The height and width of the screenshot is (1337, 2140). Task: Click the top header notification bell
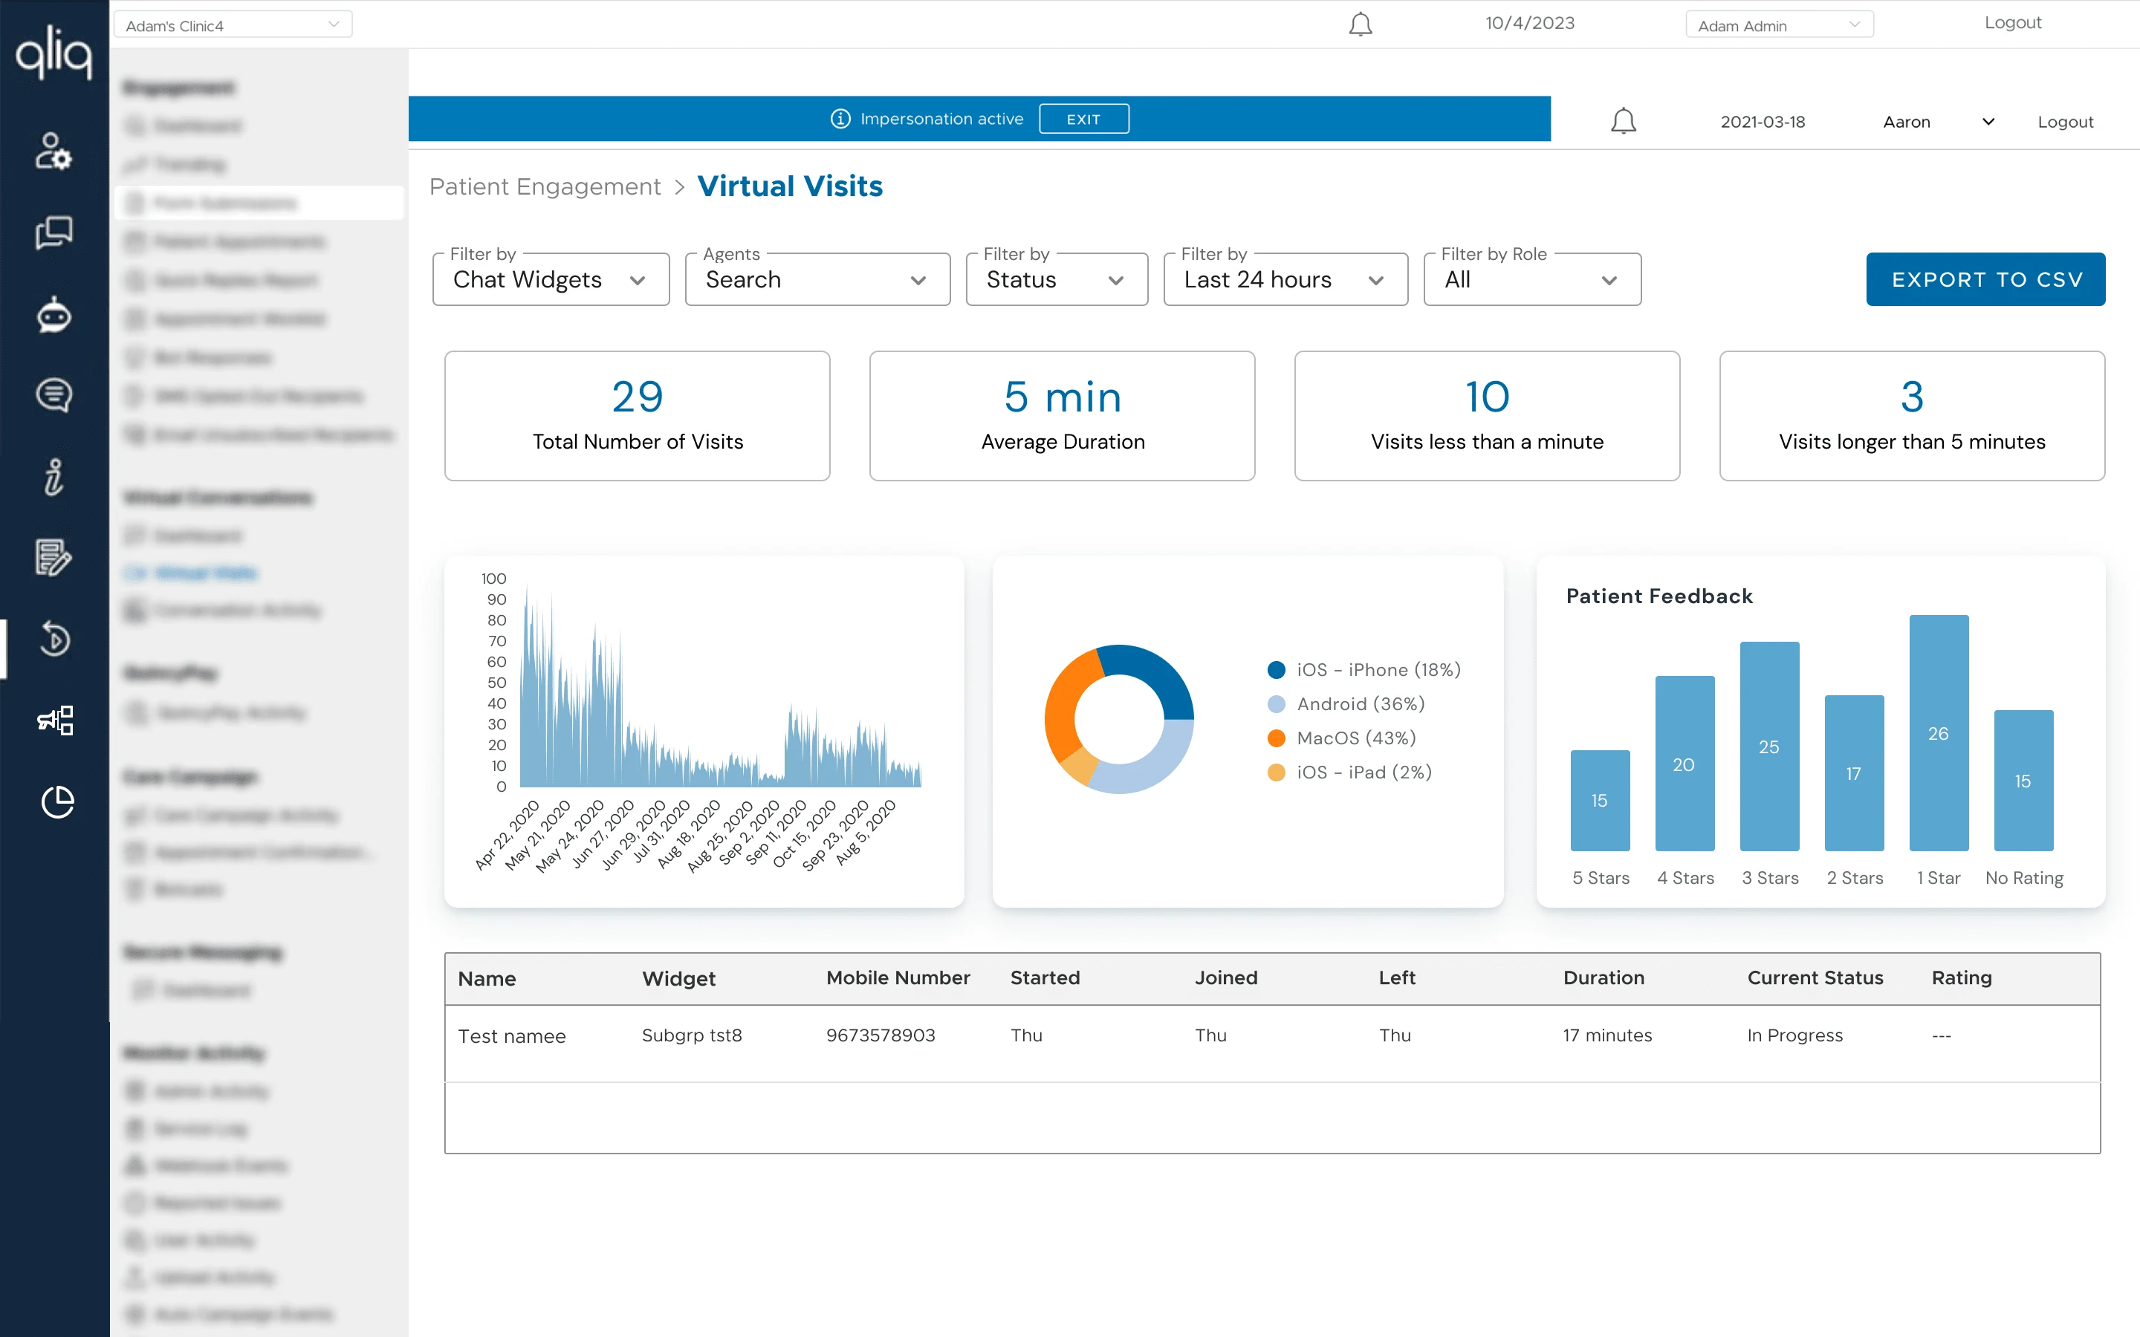(x=1360, y=24)
